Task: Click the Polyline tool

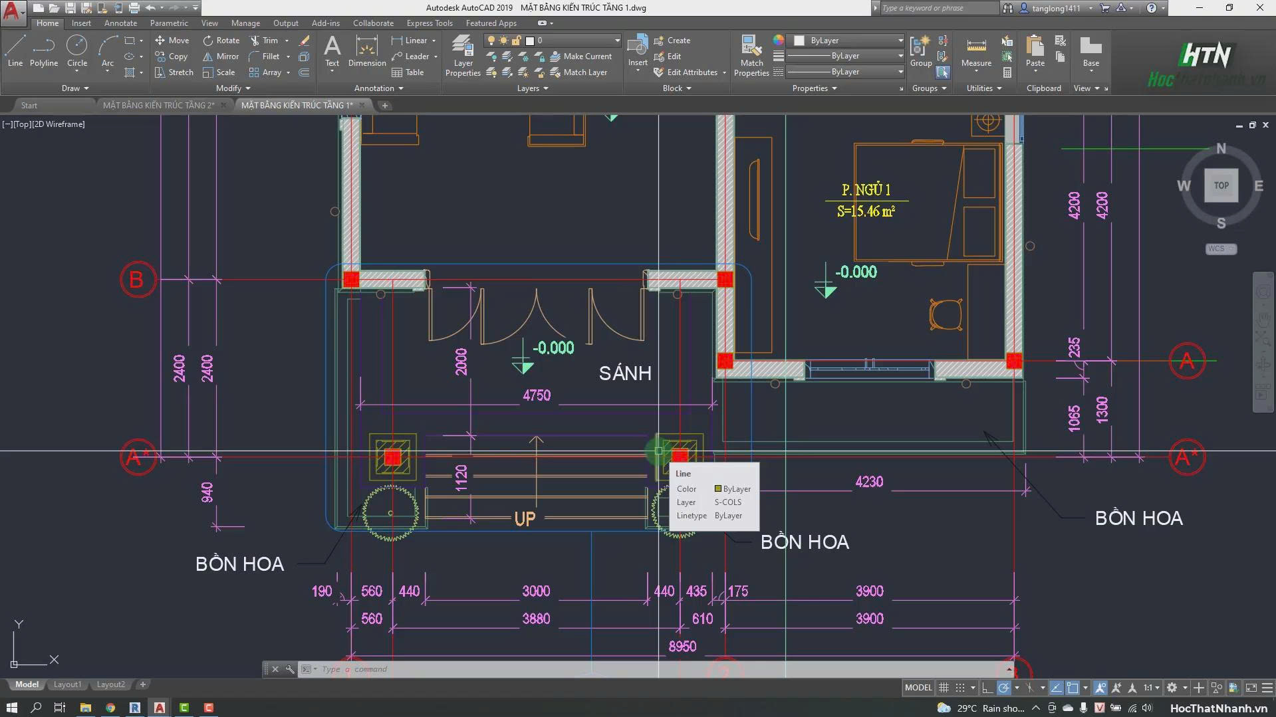Action: click(44, 51)
